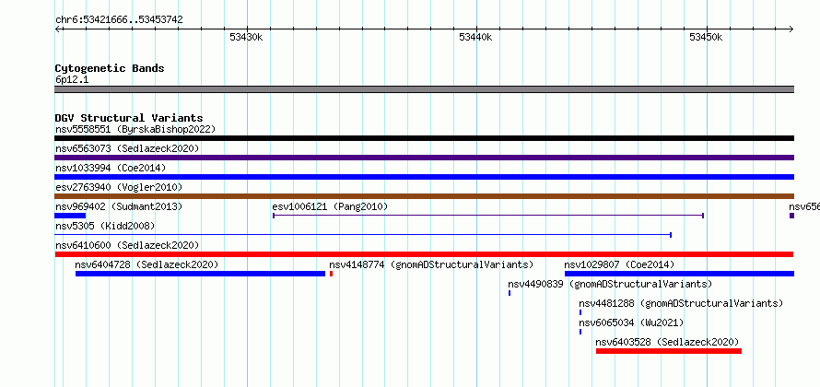Click the nsv6563073 purple variant bar
Viewport: 820px width, 387px height.
424,158
